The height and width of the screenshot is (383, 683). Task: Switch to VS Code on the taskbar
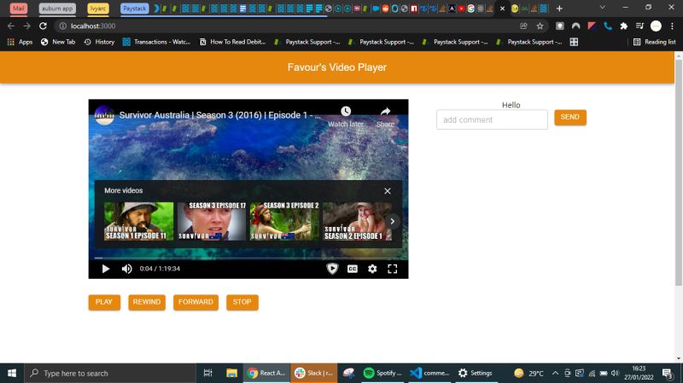(430, 374)
